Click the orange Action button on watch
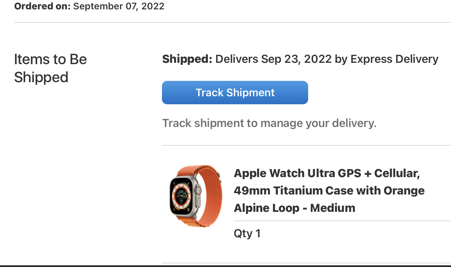 200,190
